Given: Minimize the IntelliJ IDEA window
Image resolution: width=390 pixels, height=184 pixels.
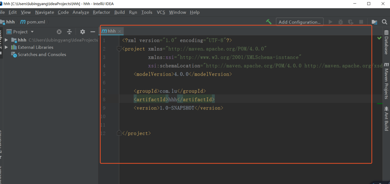Looking at the screenshot, I should click(x=355, y=4).
